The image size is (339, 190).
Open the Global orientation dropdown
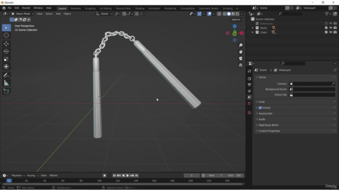click(x=104, y=14)
